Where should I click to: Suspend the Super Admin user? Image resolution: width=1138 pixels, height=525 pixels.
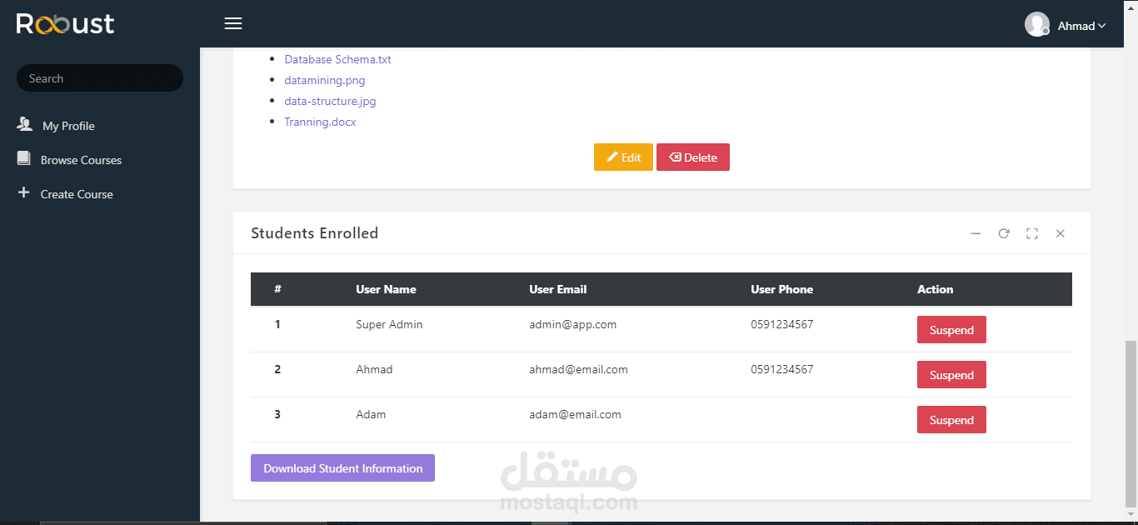(x=951, y=330)
